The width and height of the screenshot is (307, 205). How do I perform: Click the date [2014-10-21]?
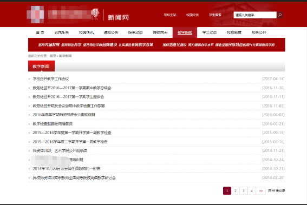(273, 169)
